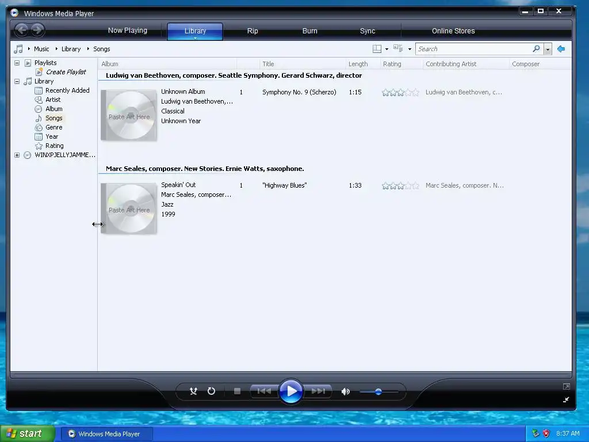This screenshot has height=442, width=589.
Task: Switch to the Rip tab
Action: (x=253, y=31)
